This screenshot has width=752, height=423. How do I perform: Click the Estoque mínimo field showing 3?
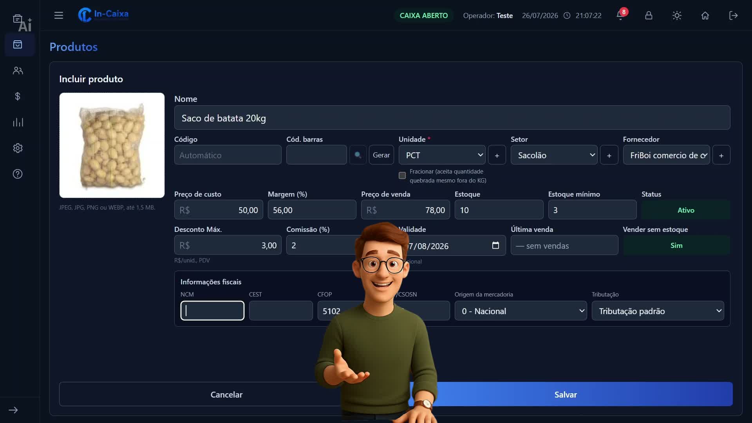[x=593, y=210]
